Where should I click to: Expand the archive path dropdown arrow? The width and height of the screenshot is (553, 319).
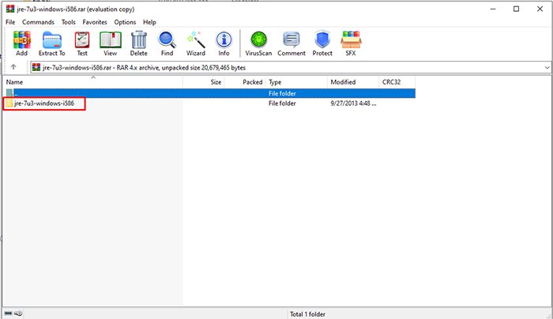click(547, 67)
